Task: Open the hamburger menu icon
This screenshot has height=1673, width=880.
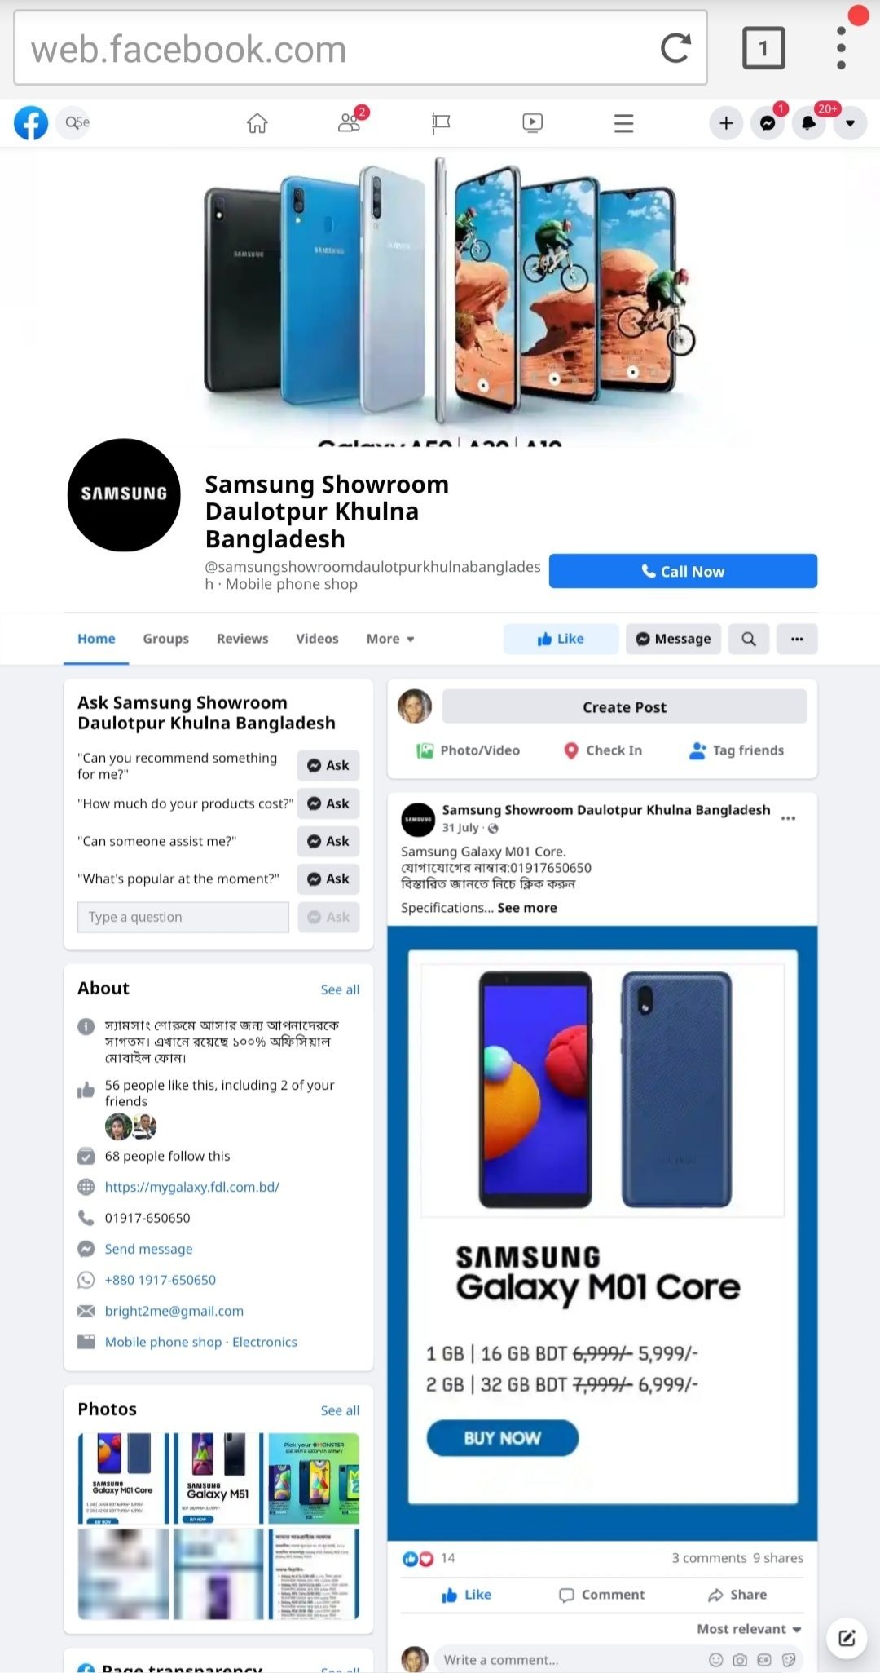Action: (624, 123)
